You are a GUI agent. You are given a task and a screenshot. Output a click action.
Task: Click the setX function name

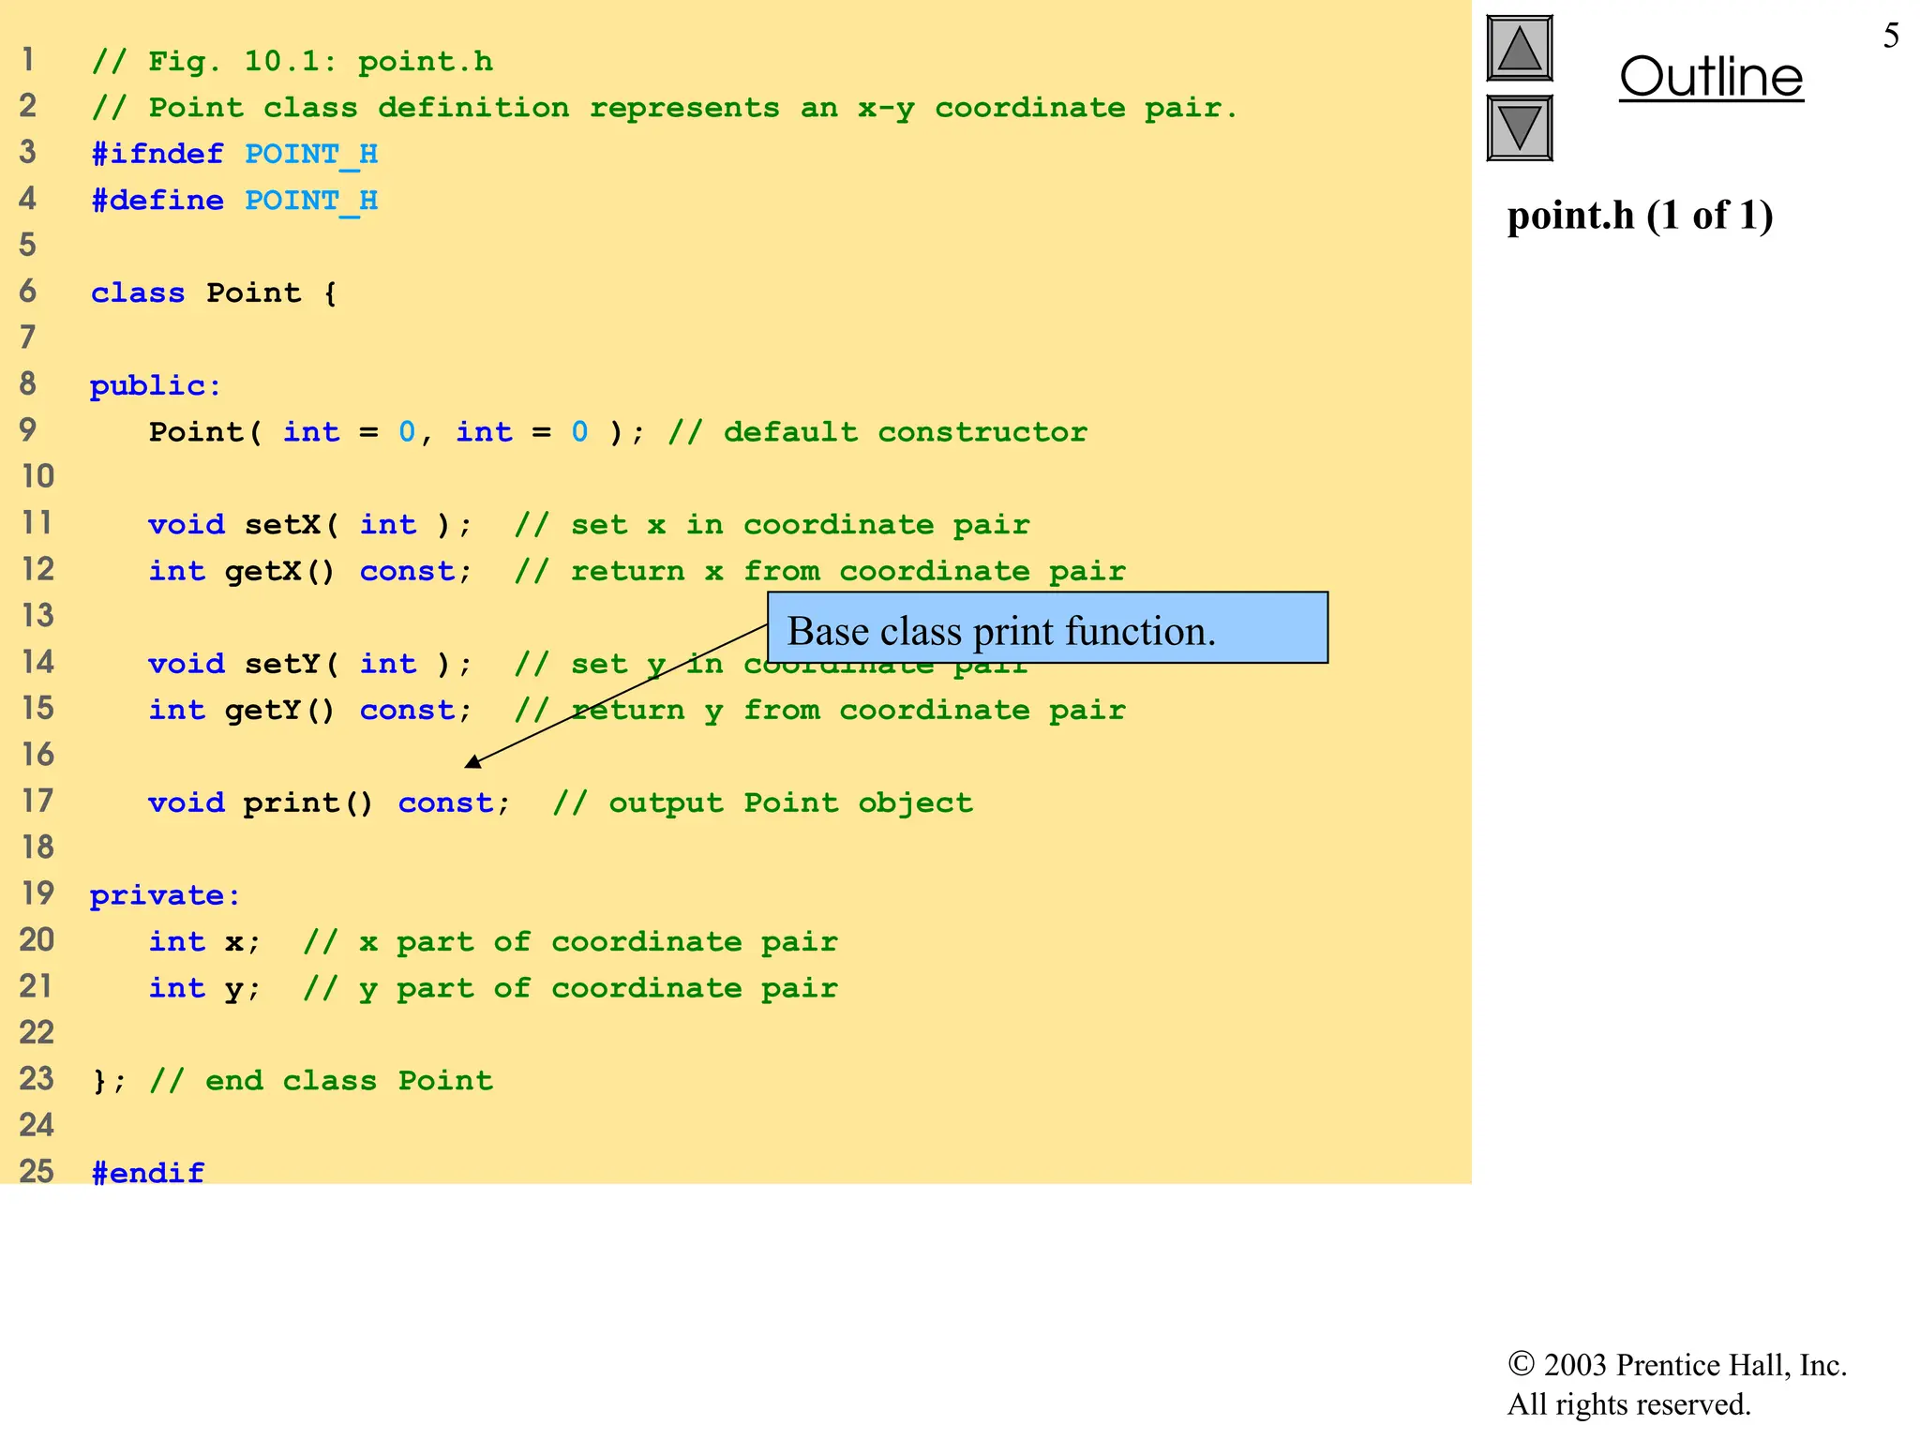point(282,524)
